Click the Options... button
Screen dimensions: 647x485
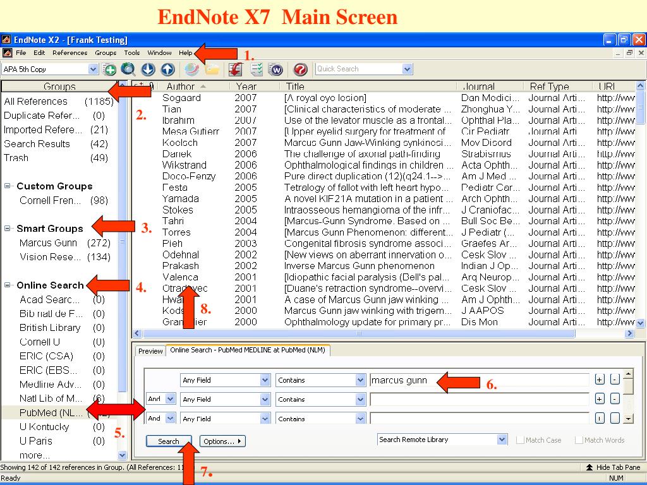pos(222,441)
